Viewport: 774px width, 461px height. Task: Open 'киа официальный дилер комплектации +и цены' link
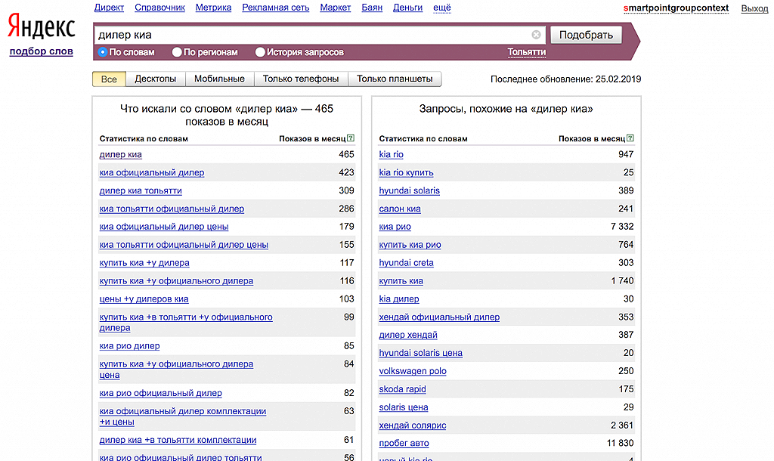click(x=183, y=416)
